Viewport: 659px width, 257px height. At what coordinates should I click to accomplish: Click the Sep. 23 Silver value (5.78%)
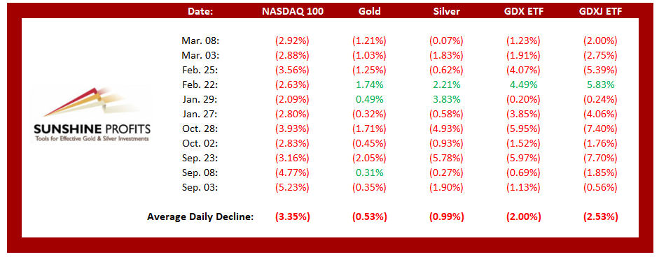coord(446,158)
